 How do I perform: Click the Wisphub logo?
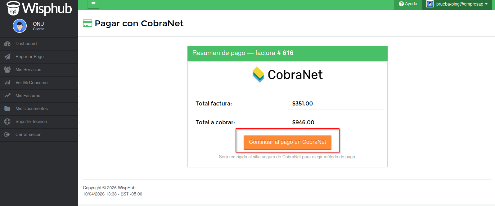[39, 8]
